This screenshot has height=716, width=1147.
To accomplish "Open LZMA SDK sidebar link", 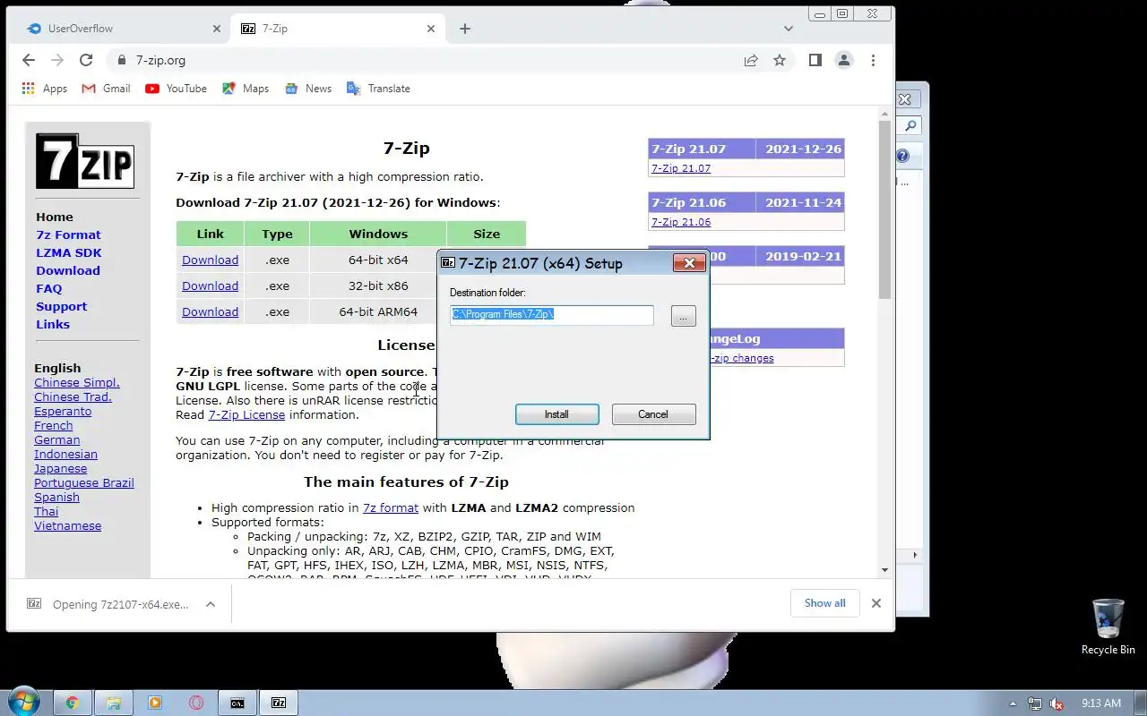I will tap(69, 252).
